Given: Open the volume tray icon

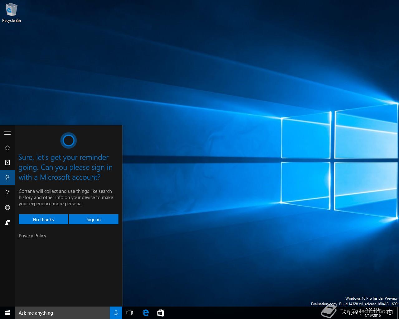Looking at the screenshot, I should click(359, 313).
